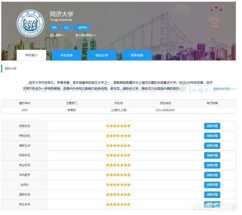Click the 博硕士点 row label

25,145
